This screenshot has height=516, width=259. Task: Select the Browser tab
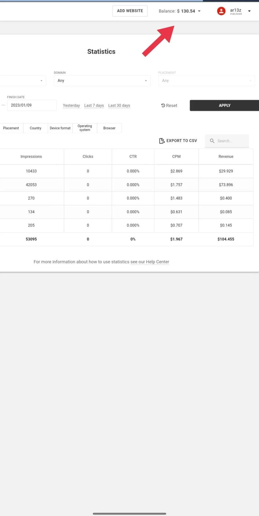(x=109, y=128)
